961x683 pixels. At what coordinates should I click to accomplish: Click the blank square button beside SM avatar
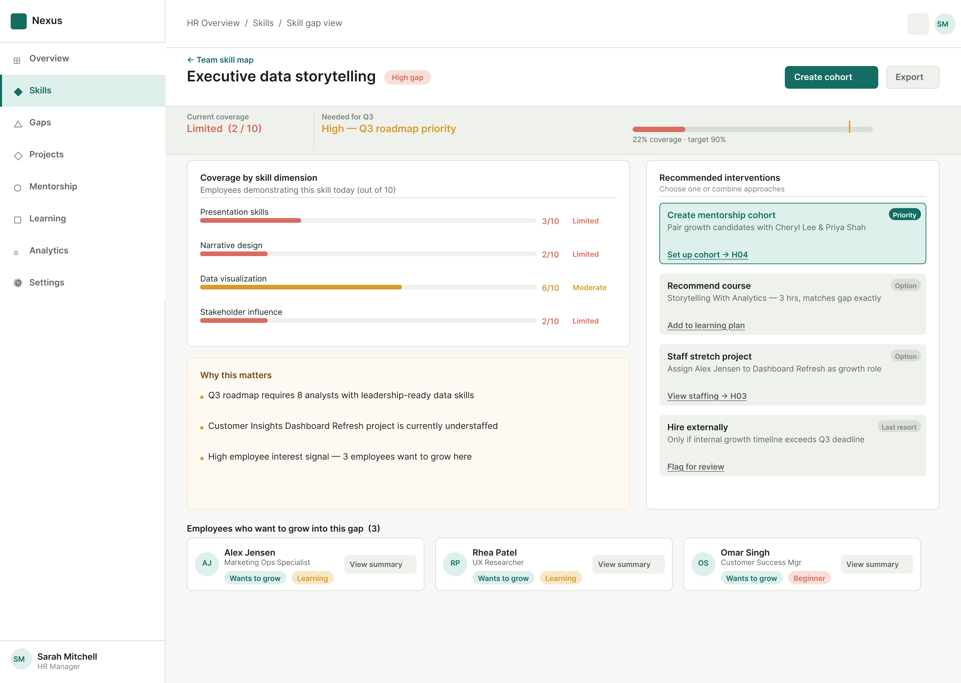918,24
